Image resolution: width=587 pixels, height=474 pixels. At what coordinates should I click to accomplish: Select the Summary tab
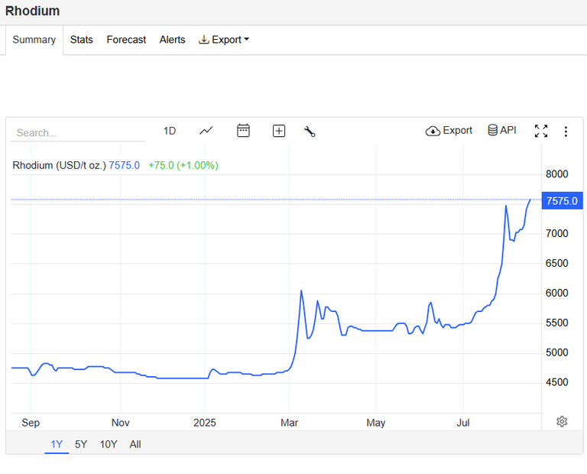[x=34, y=40]
